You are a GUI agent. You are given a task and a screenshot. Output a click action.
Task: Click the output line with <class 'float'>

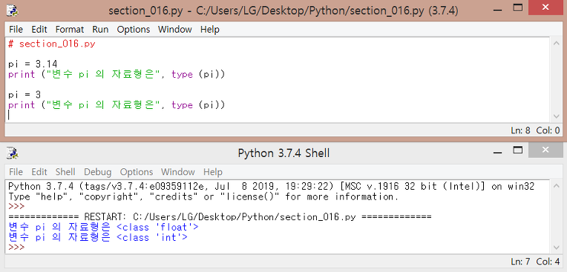[x=103, y=228]
